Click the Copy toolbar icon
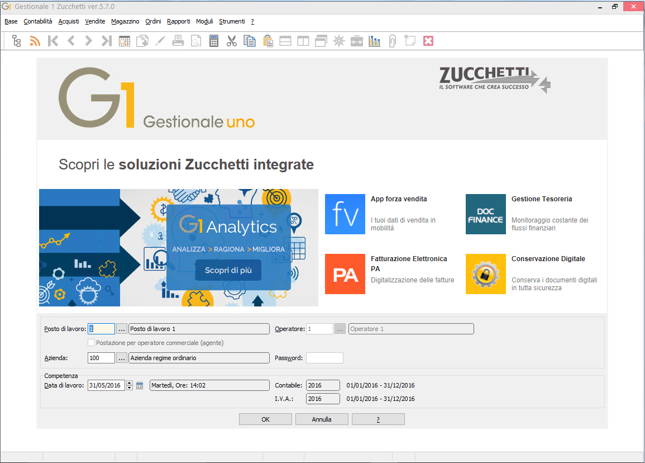This screenshot has width=645, height=463. point(250,40)
